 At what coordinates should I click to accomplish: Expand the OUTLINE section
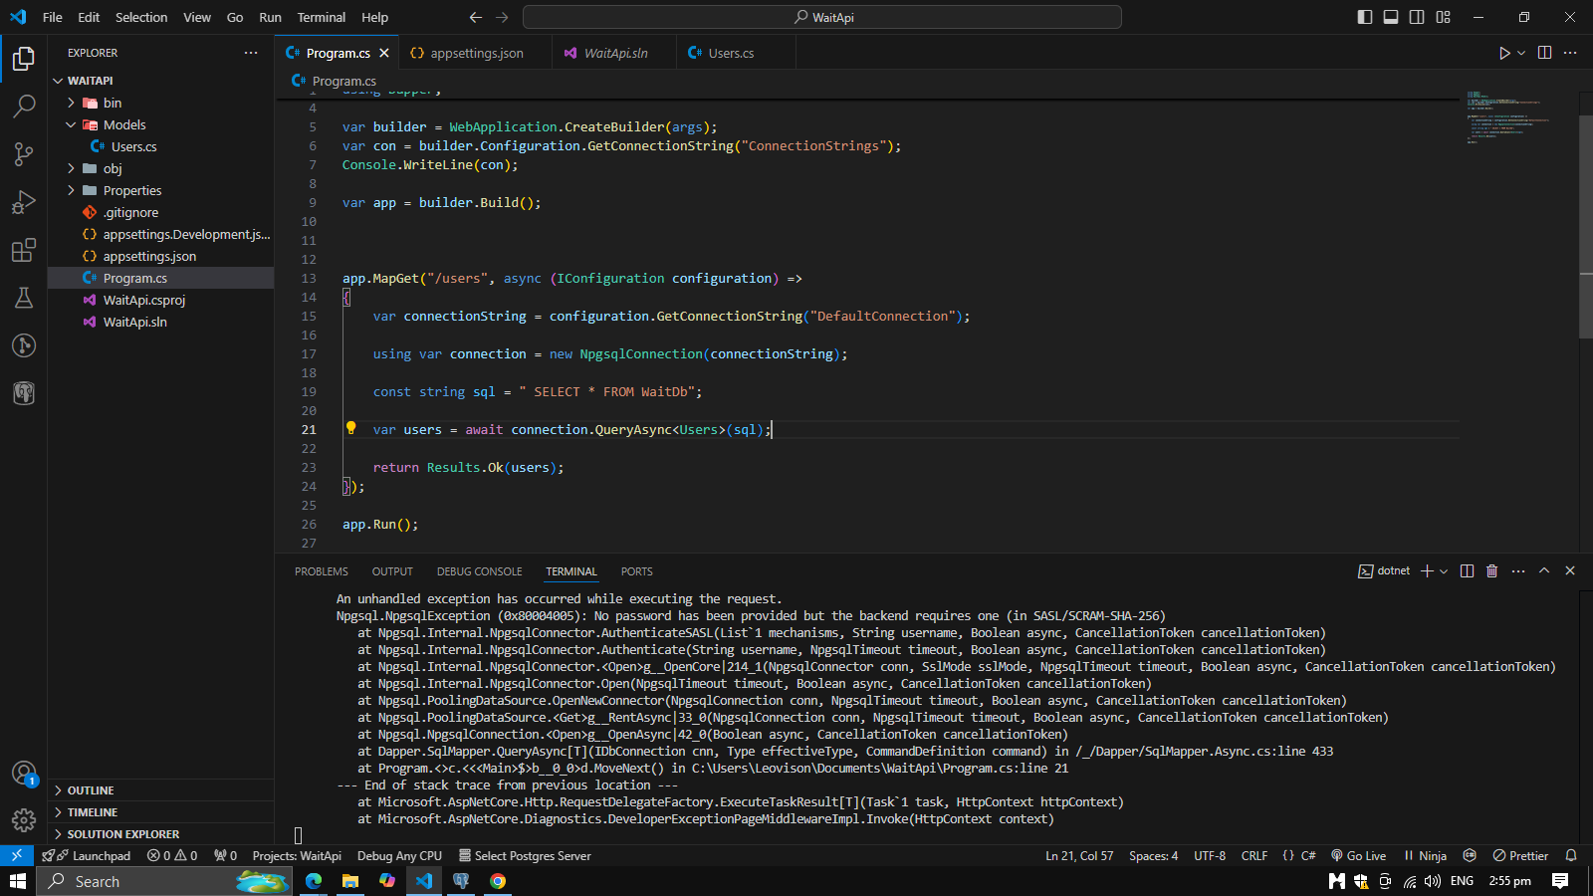(91, 790)
